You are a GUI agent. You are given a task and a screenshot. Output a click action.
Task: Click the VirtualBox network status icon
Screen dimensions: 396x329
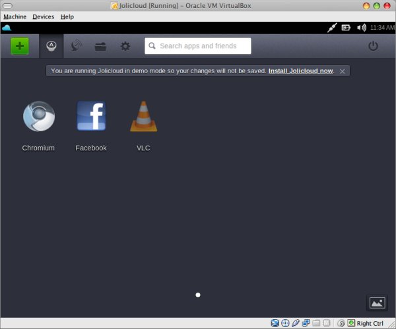pos(306,323)
